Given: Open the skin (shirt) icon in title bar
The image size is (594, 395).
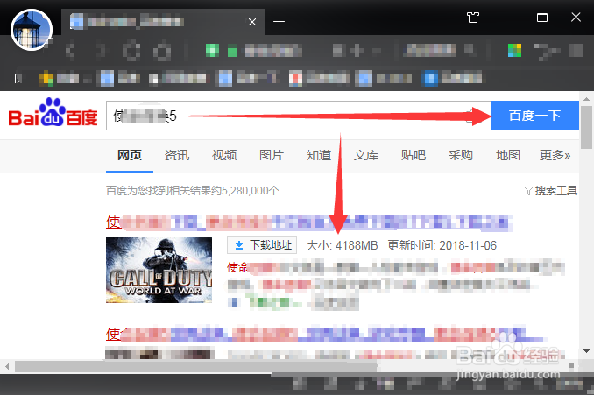Looking at the screenshot, I should 473,18.
